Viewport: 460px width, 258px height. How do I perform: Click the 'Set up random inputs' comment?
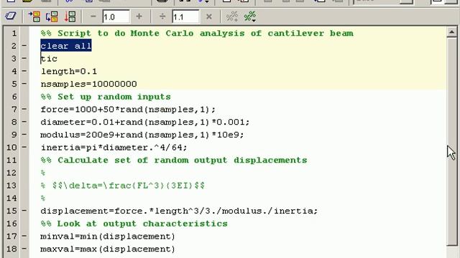click(106, 97)
